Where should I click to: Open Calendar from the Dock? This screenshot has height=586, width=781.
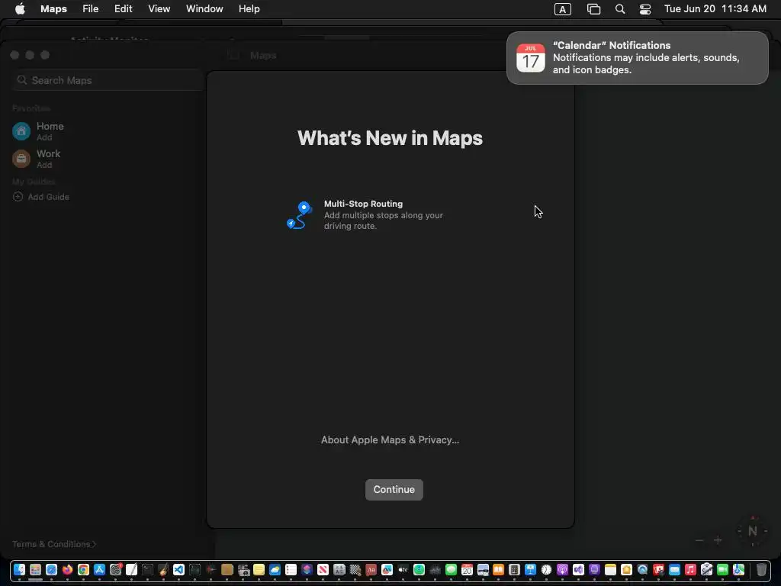[x=467, y=569]
